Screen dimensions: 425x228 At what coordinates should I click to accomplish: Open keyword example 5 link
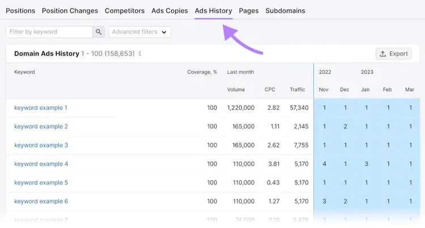click(x=41, y=183)
